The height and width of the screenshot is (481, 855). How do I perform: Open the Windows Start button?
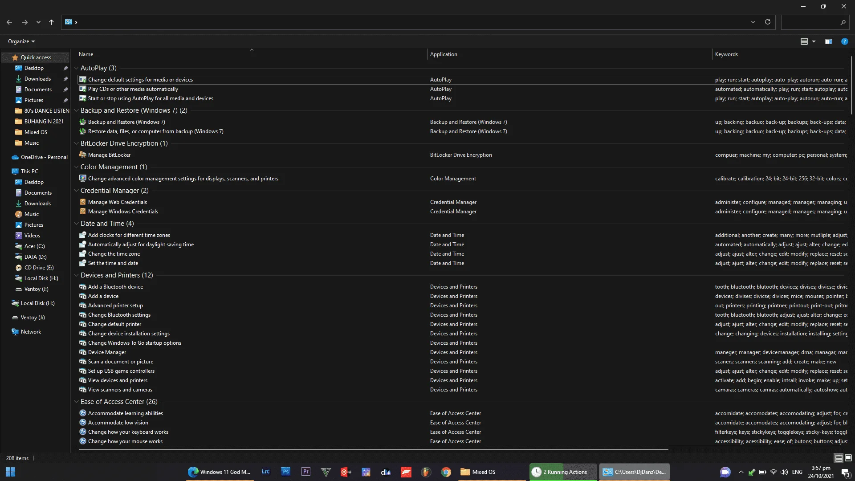coord(10,472)
